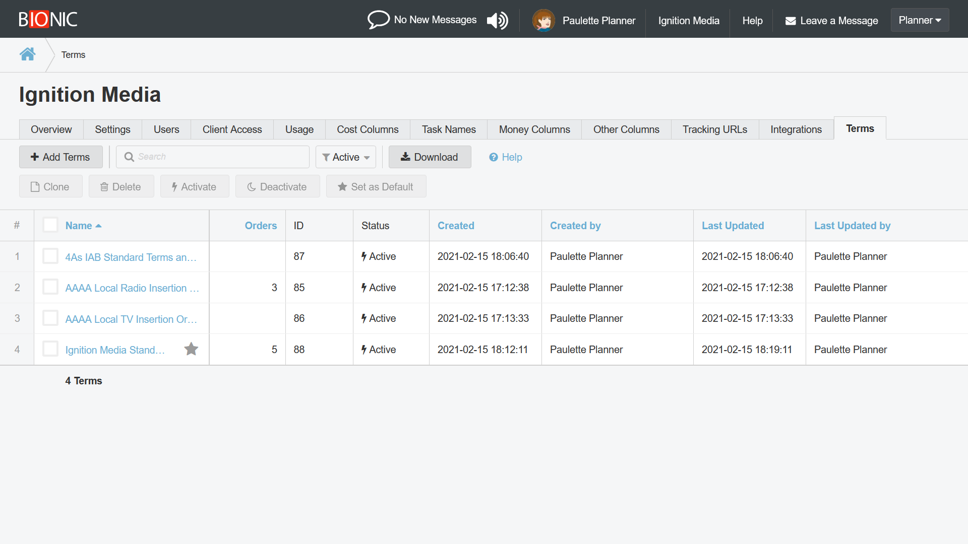968x544 pixels.
Task: Open Help in top navigation
Action: [x=752, y=21]
